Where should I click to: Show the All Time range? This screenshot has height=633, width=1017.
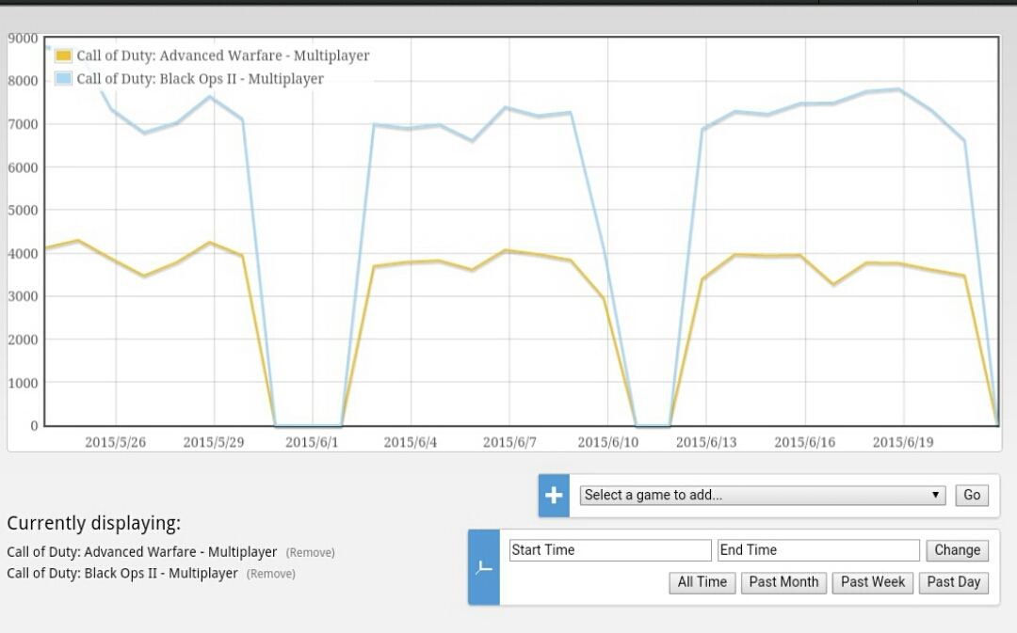pyautogui.click(x=702, y=582)
